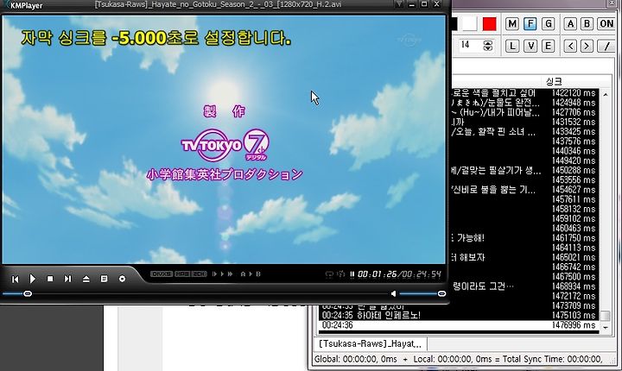Open the control box gear icon
This screenshot has height=371, width=622.
tap(122, 279)
